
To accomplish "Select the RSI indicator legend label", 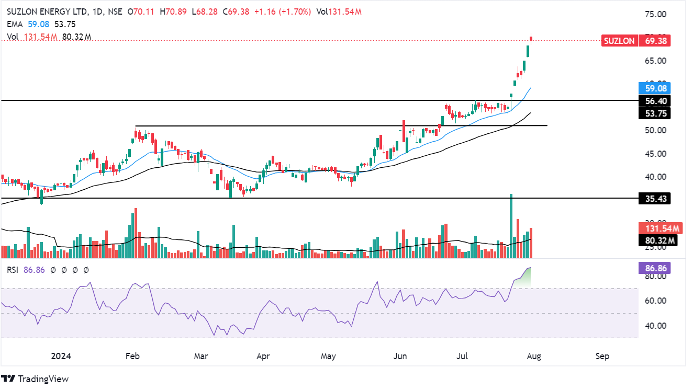I will coord(13,270).
